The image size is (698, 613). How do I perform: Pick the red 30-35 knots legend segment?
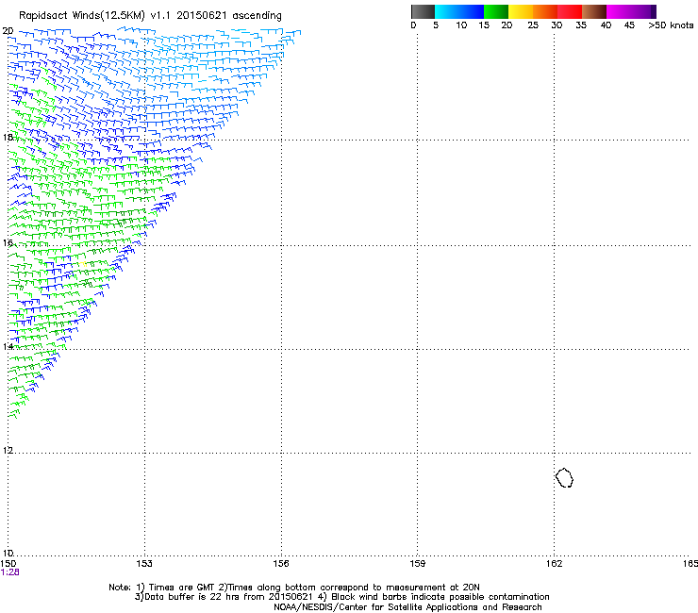(x=570, y=11)
